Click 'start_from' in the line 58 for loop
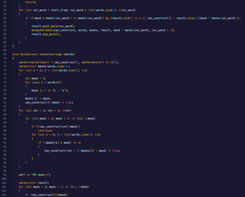 [x=59, y=10]
